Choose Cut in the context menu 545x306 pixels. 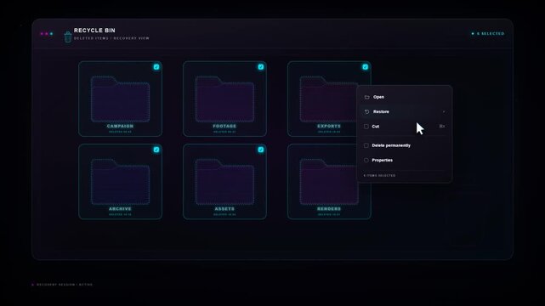pos(405,127)
